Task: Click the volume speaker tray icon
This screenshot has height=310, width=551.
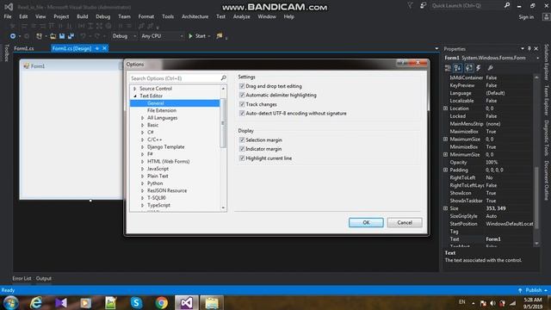Action: pyautogui.click(x=492, y=303)
